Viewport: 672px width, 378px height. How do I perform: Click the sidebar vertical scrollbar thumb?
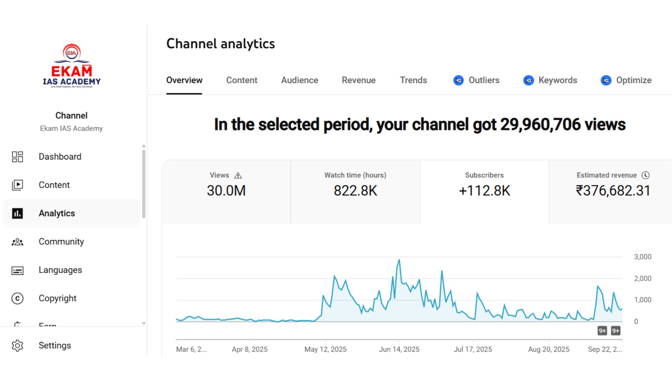click(143, 184)
